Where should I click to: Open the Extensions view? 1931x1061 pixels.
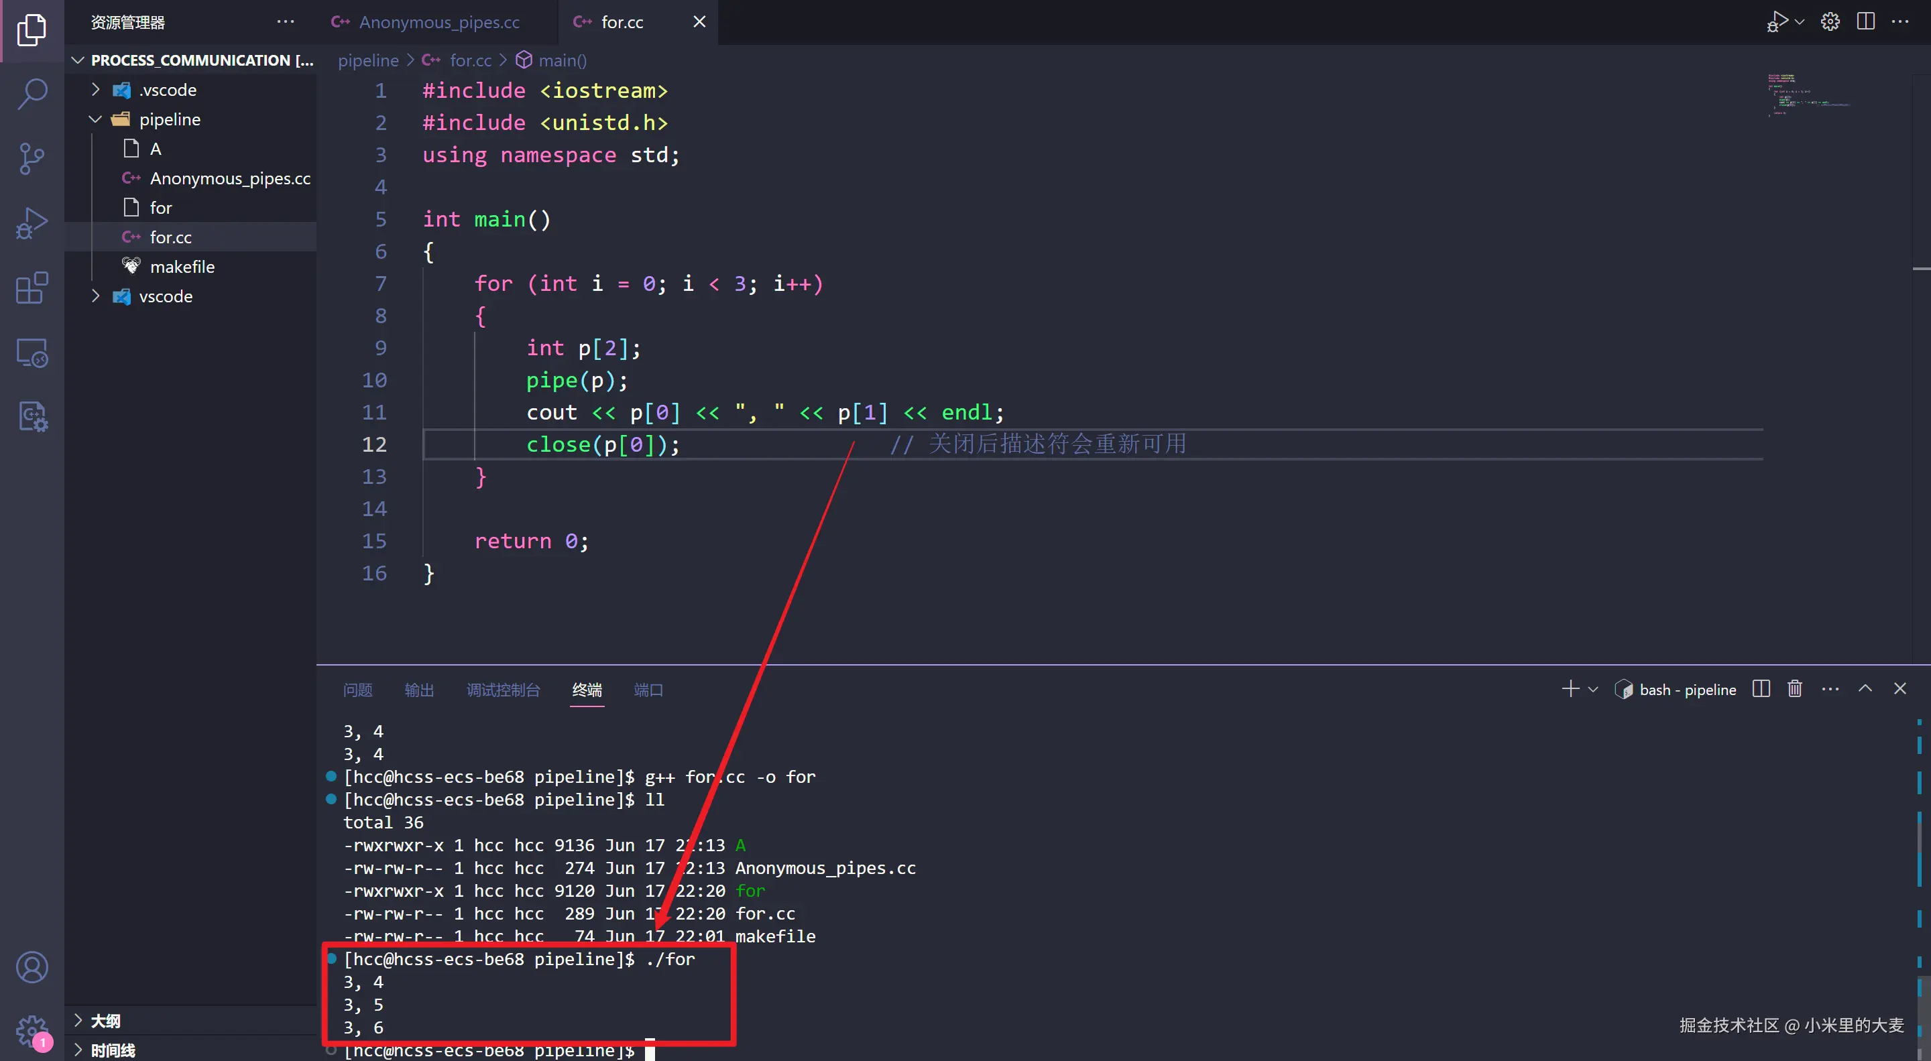pyautogui.click(x=32, y=288)
